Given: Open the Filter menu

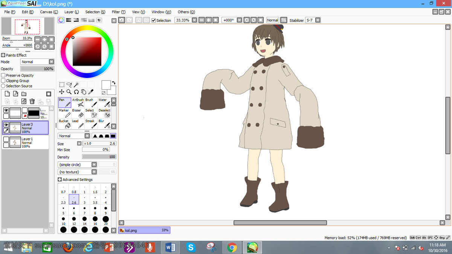Looking at the screenshot, I should 119,12.
